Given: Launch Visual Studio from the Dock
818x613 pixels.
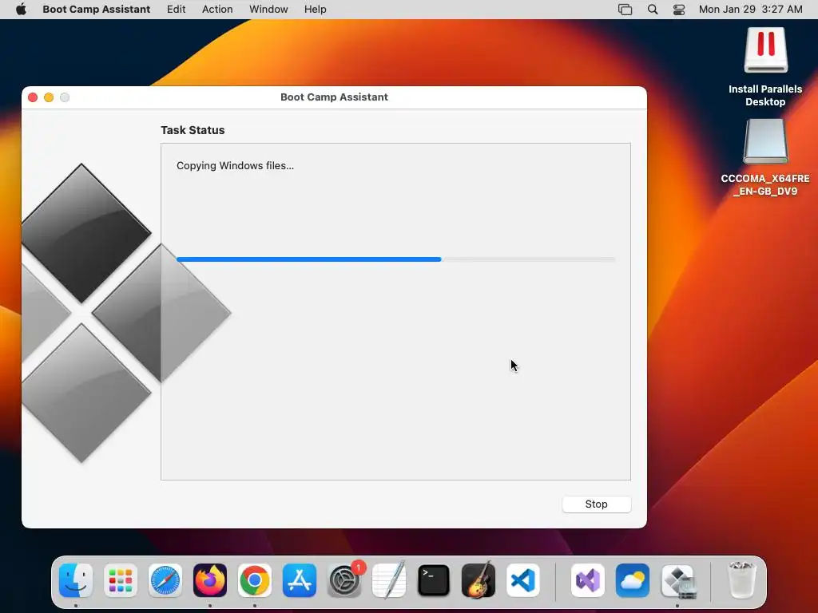Looking at the screenshot, I should point(588,580).
